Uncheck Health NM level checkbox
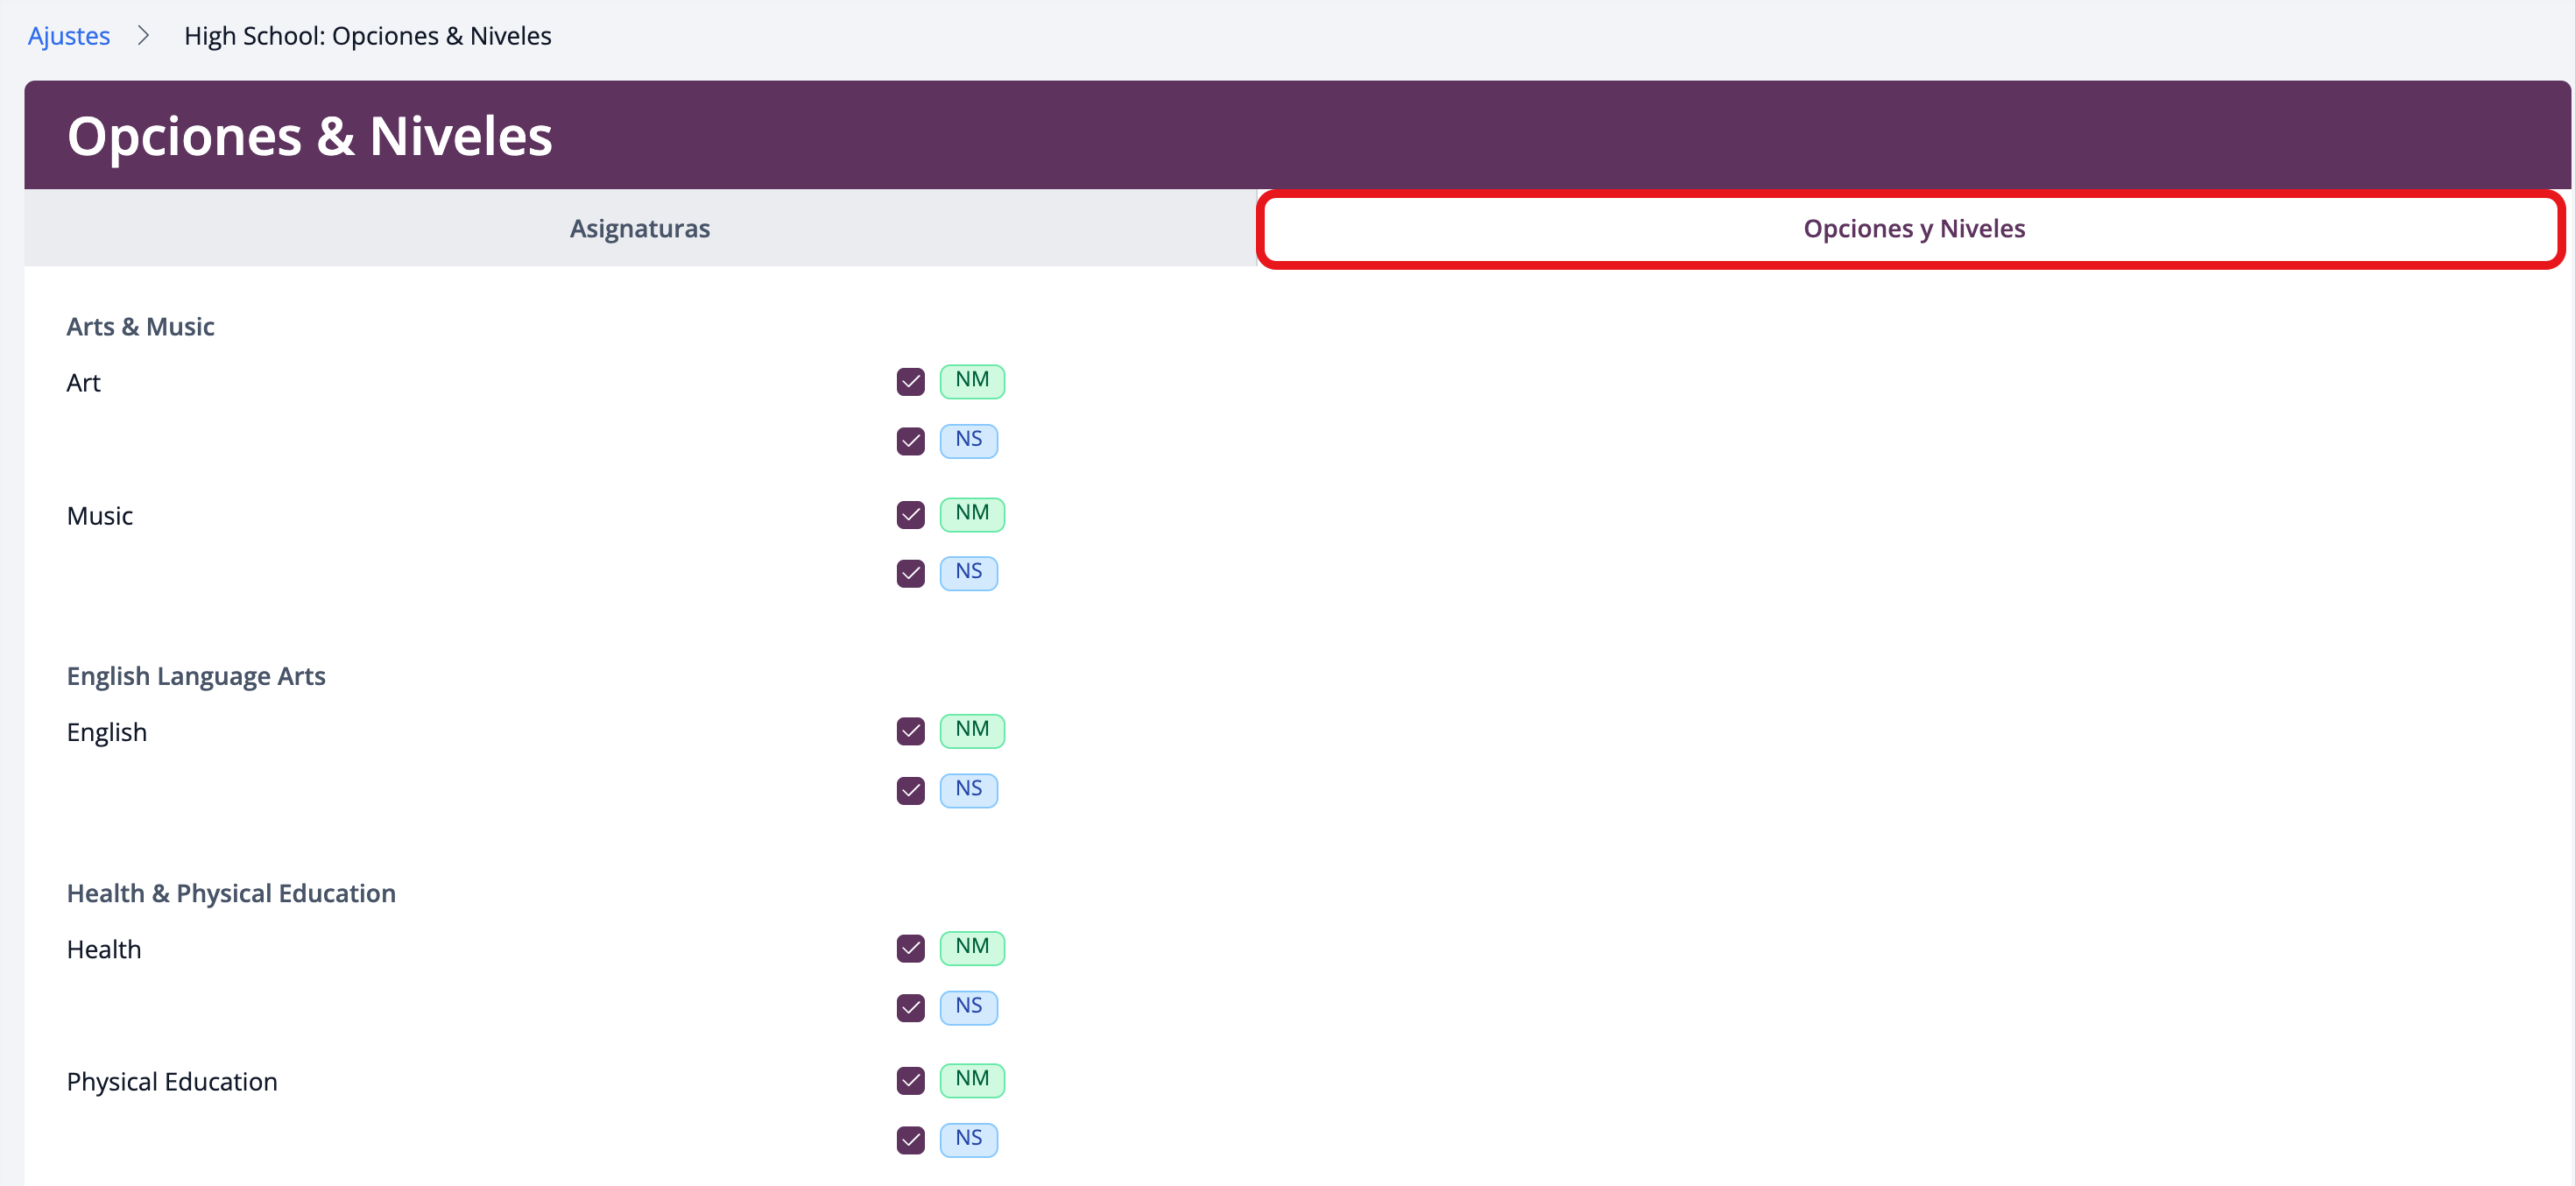The image size is (2575, 1186). coord(910,948)
